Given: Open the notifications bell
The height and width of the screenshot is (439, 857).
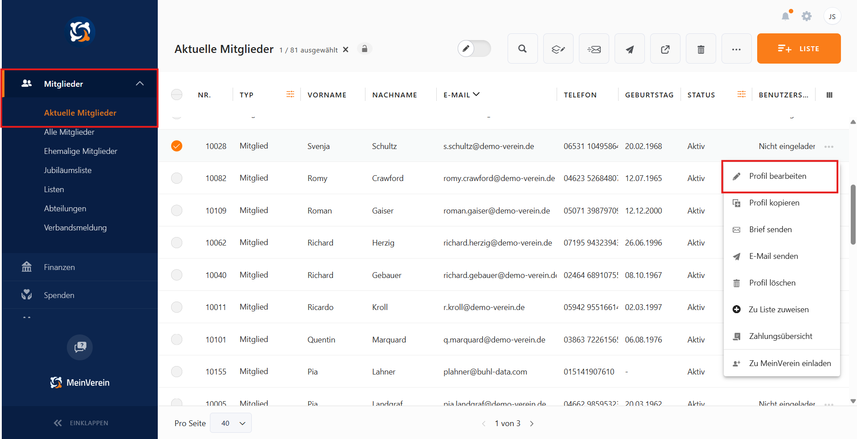Looking at the screenshot, I should click(x=785, y=16).
